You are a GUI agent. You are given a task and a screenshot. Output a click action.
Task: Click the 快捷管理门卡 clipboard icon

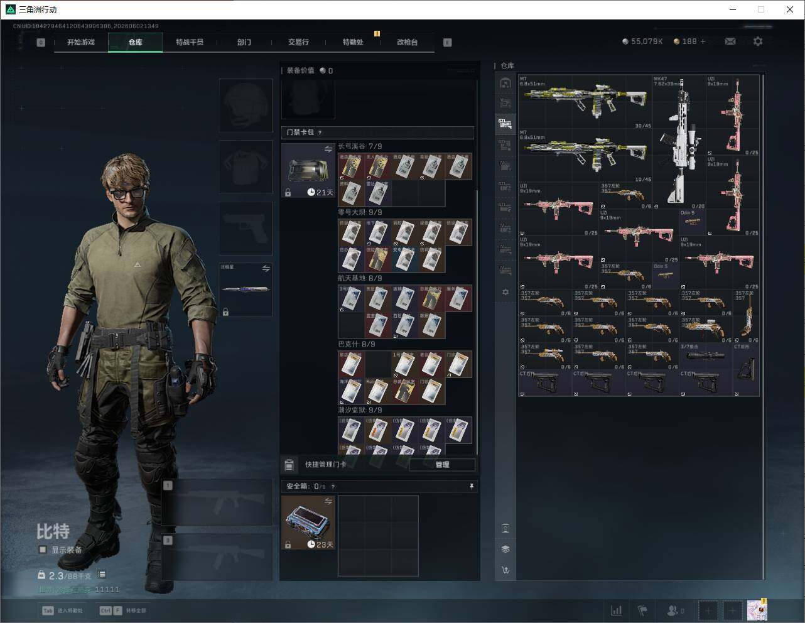(x=289, y=465)
